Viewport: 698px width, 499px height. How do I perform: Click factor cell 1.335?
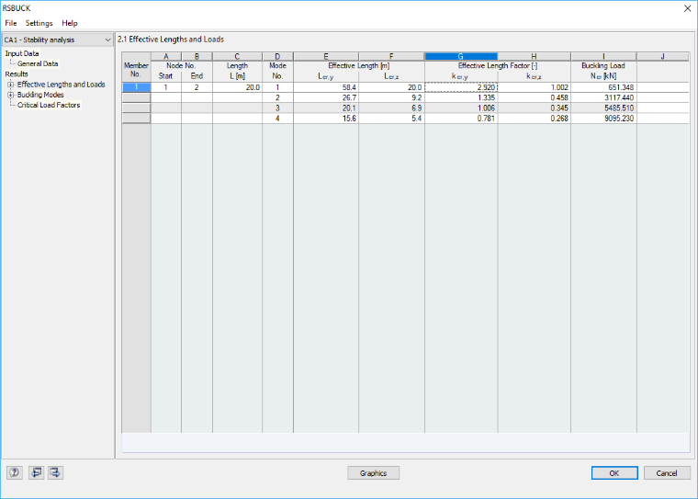pyautogui.click(x=461, y=97)
